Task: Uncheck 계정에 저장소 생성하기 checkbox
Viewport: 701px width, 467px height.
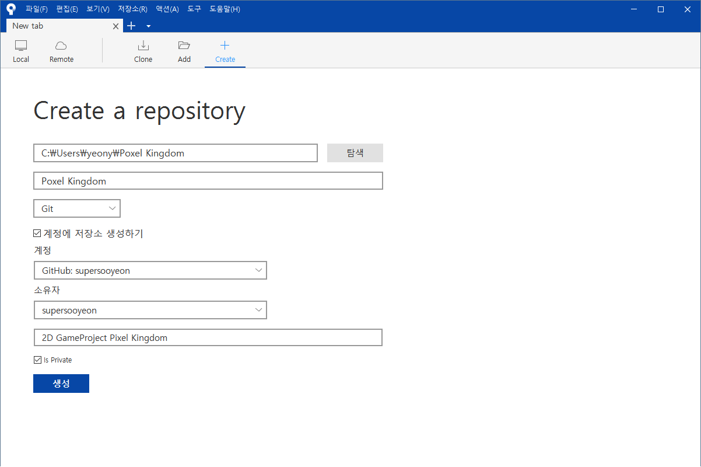Action: [x=37, y=233]
